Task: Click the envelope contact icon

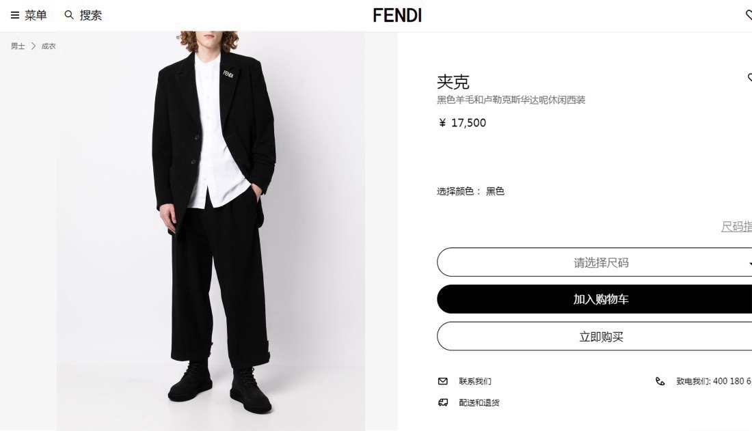Action: (x=443, y=381)
